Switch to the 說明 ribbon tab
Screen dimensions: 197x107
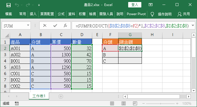click(x=120, y=14)
